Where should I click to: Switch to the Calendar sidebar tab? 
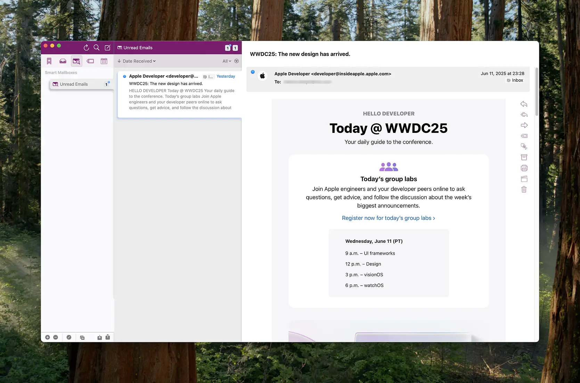[104, 61]
